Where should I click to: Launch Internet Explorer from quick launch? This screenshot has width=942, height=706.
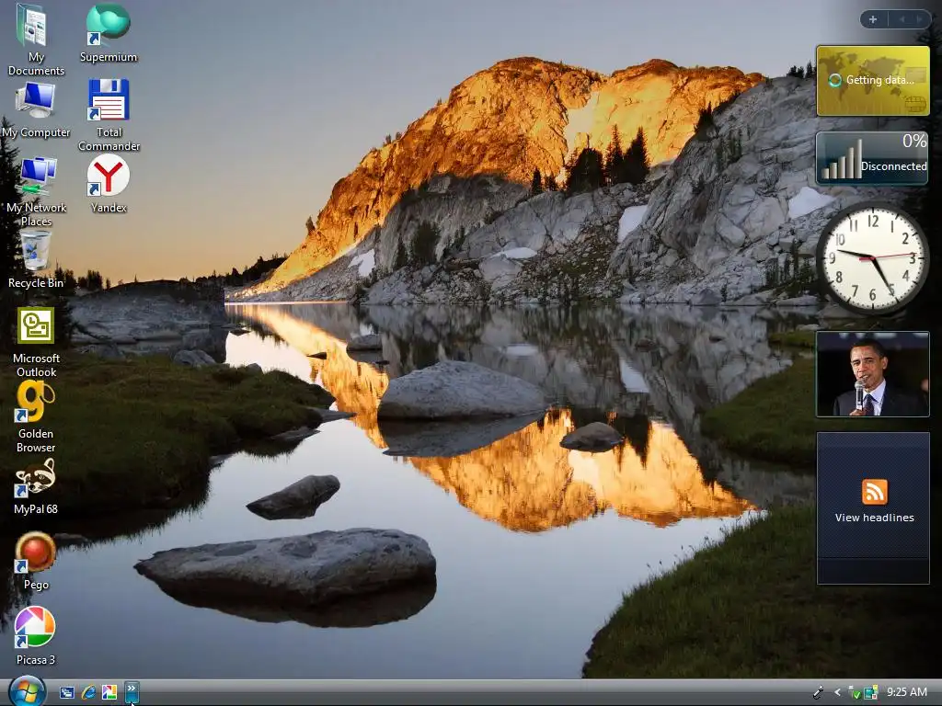(x=88, y=693)
